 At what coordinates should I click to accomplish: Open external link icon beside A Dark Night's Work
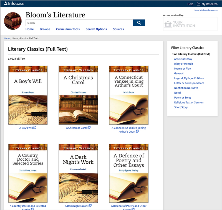click(x=90, y=205)
